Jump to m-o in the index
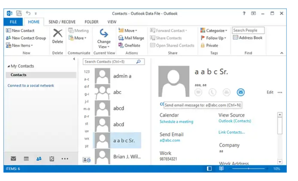298x181 pixels. pos(87,109)
